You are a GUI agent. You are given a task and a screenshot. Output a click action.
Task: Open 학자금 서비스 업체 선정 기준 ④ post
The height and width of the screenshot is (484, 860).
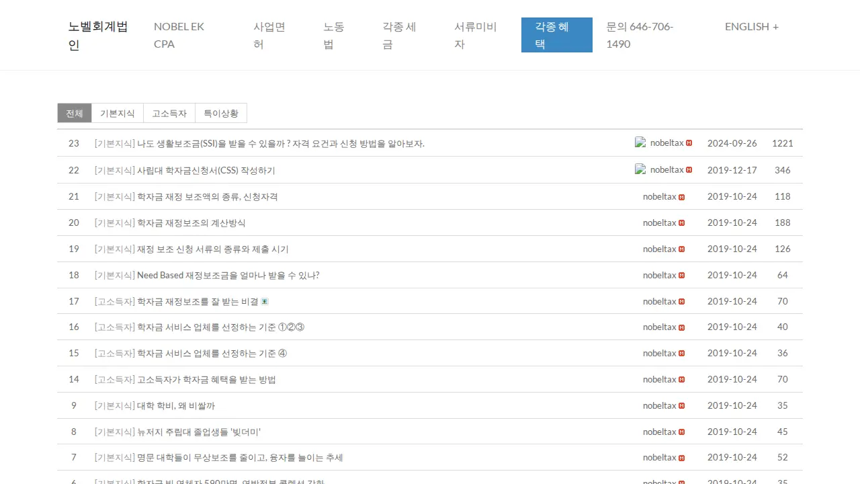212,354
